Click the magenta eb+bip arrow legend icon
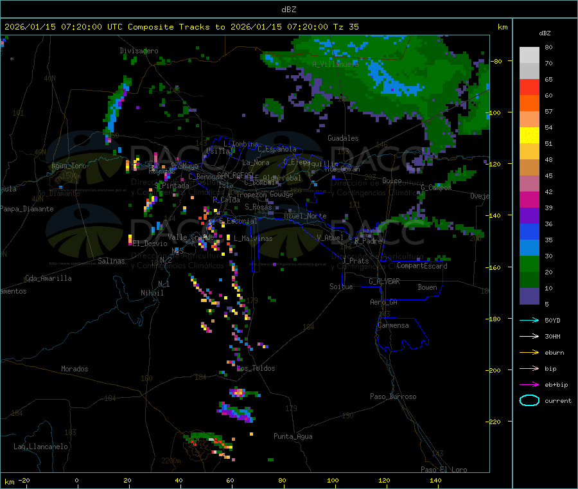Screen dimensions: 578x489 [x=529, y=385]
